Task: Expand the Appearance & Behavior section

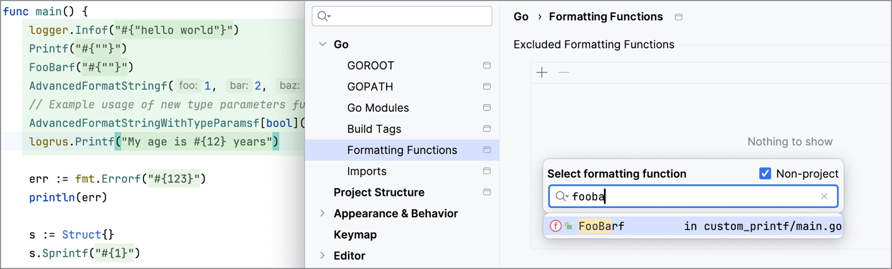Action: (323, 213)
